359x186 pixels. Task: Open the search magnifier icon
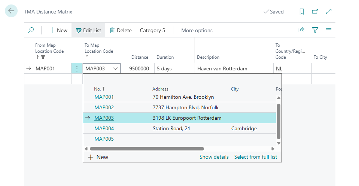click(x=31, y=30)
